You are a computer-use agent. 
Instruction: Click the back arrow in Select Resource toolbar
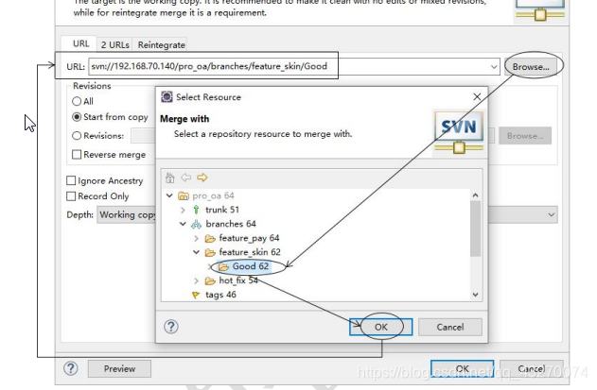[x=185, y=178]
